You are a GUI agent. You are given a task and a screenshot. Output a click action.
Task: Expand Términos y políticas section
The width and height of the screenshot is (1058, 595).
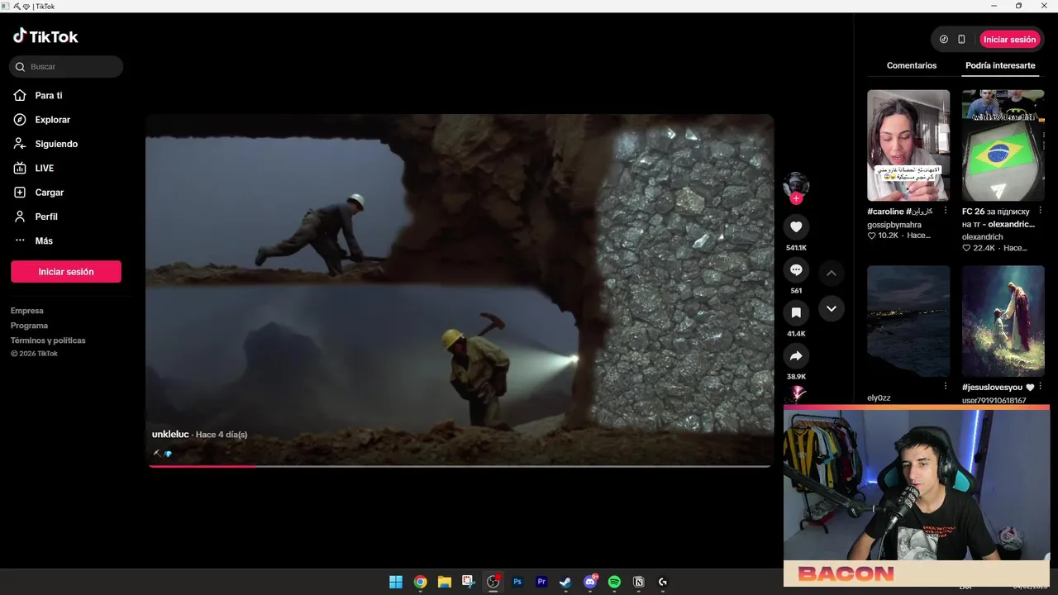point(48,340)
